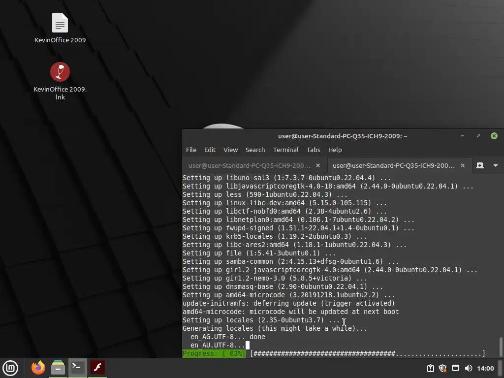Viewport: 504px width, 378px height.
Task: Click the terminal vertical scrollbar handle
Action: tap(501, 347)
